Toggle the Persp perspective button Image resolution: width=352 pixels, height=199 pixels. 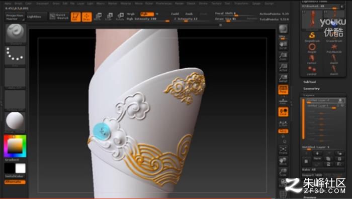tap(283, 90)
